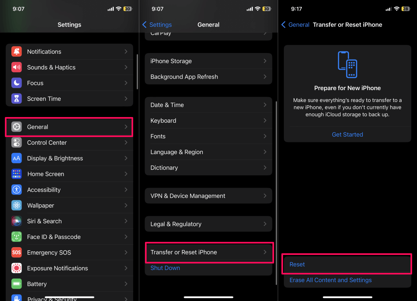Open Transfer or Reset iPhone
Screen dimensions: 417x301
tap(208, 252)
